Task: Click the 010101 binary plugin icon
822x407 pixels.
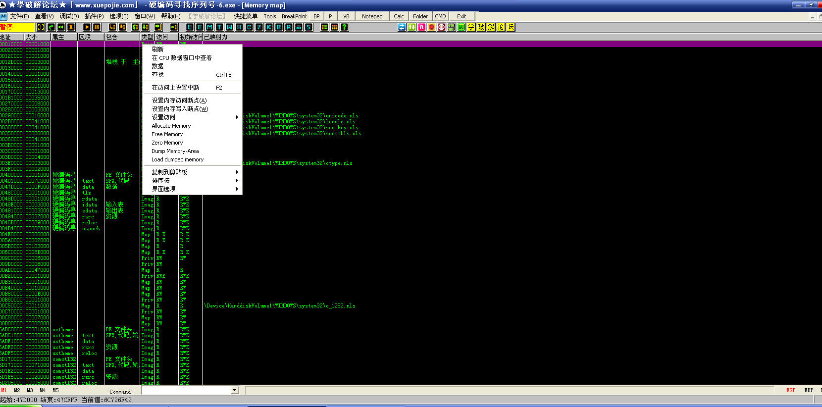Action: (x=451, y=27)
